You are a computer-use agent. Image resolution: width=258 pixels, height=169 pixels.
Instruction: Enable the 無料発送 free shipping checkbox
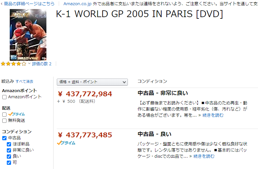pos(5,121)
